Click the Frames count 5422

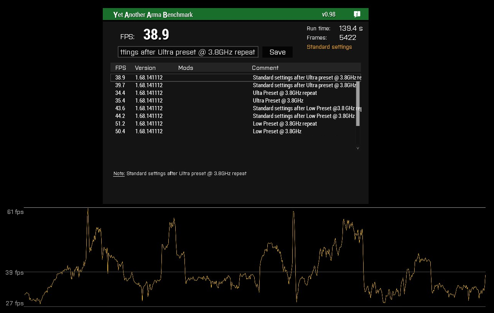click(348, 38)
